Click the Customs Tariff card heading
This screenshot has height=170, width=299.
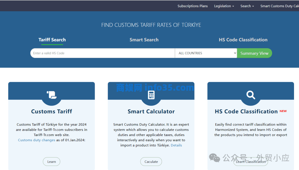[51, 111]
